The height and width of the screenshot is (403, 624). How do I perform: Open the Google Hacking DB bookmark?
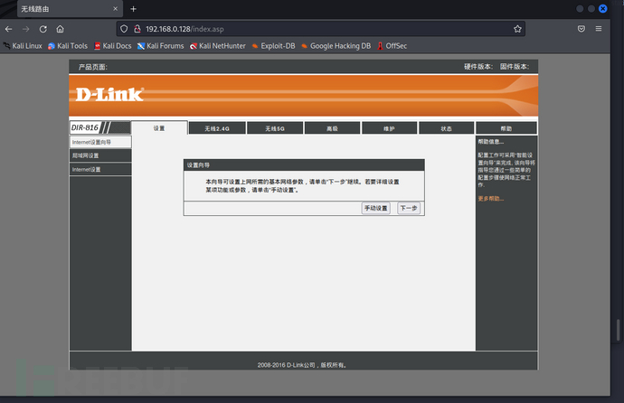coord(336,45)
